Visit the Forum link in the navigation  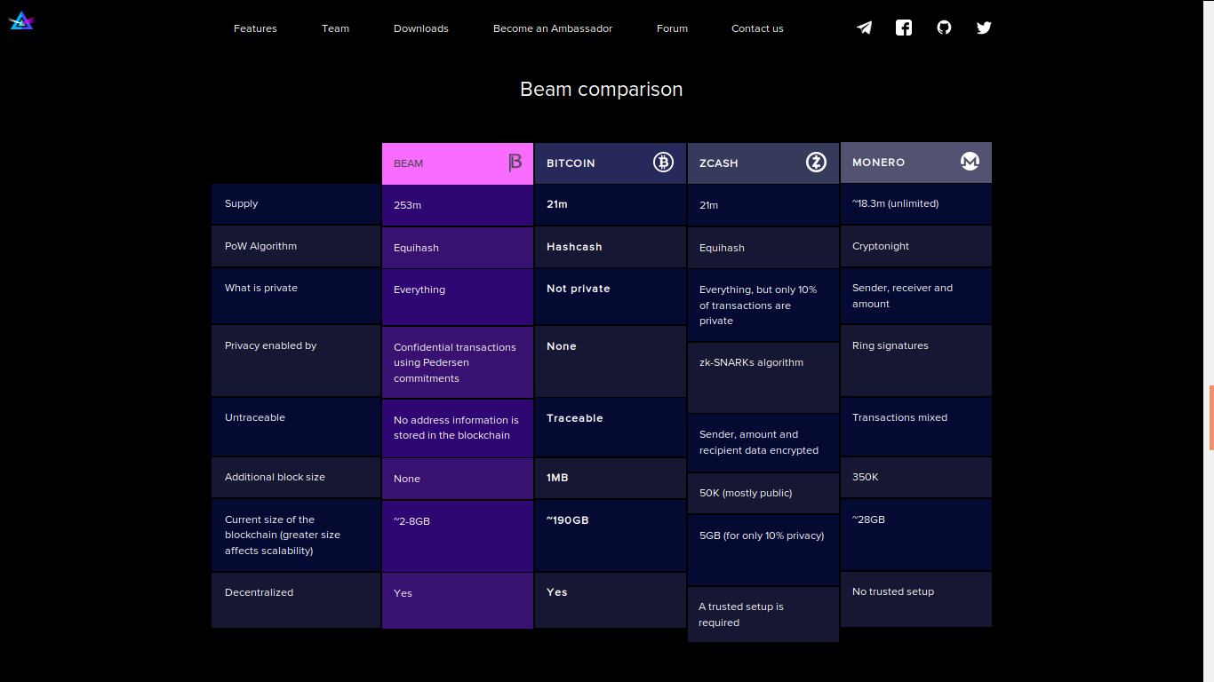coord(672,28)
